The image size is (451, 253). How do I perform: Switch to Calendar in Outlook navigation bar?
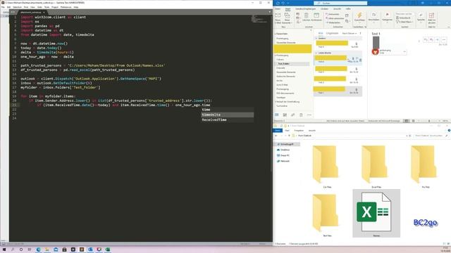point(285,115)
